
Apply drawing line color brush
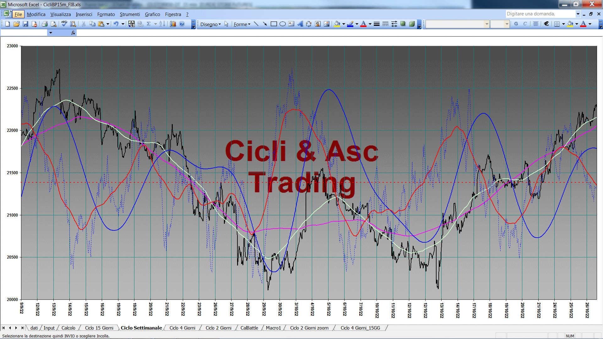tap(350, 24)
